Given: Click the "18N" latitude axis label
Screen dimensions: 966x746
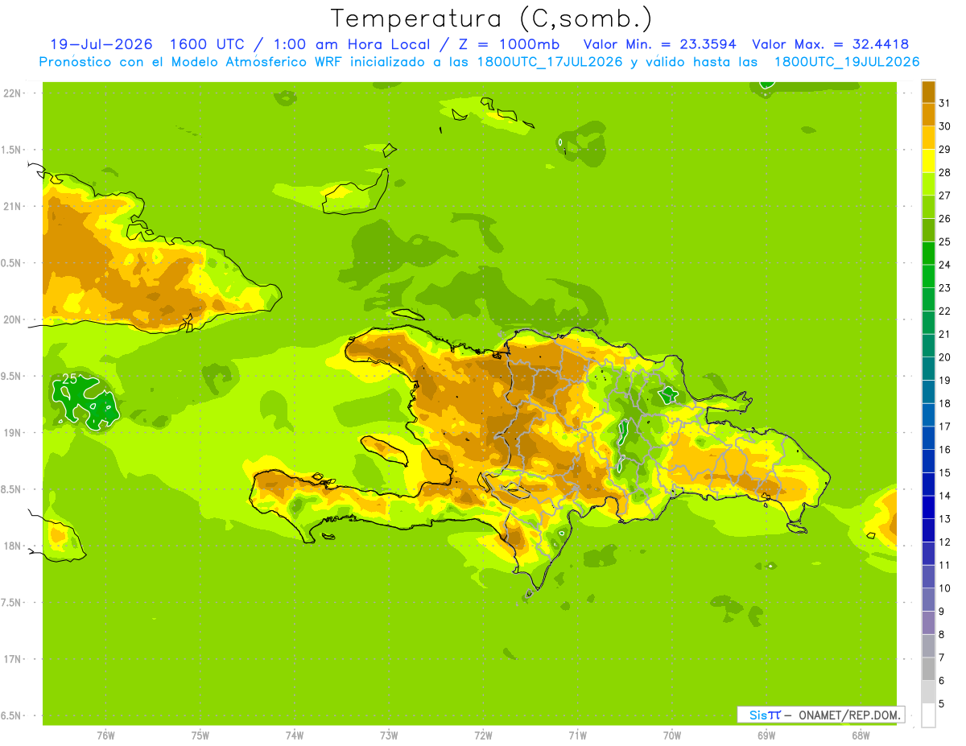Looking at the screenshot, I should click(x=12, y=546).
